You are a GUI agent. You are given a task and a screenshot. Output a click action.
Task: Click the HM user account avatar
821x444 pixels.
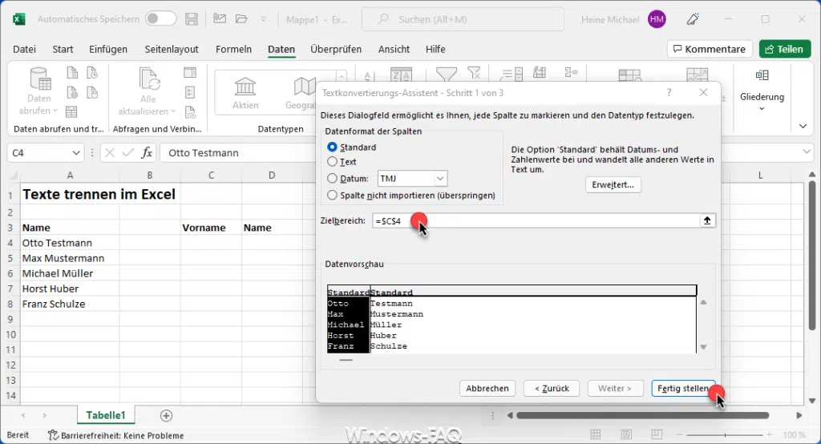pos(657,19)
